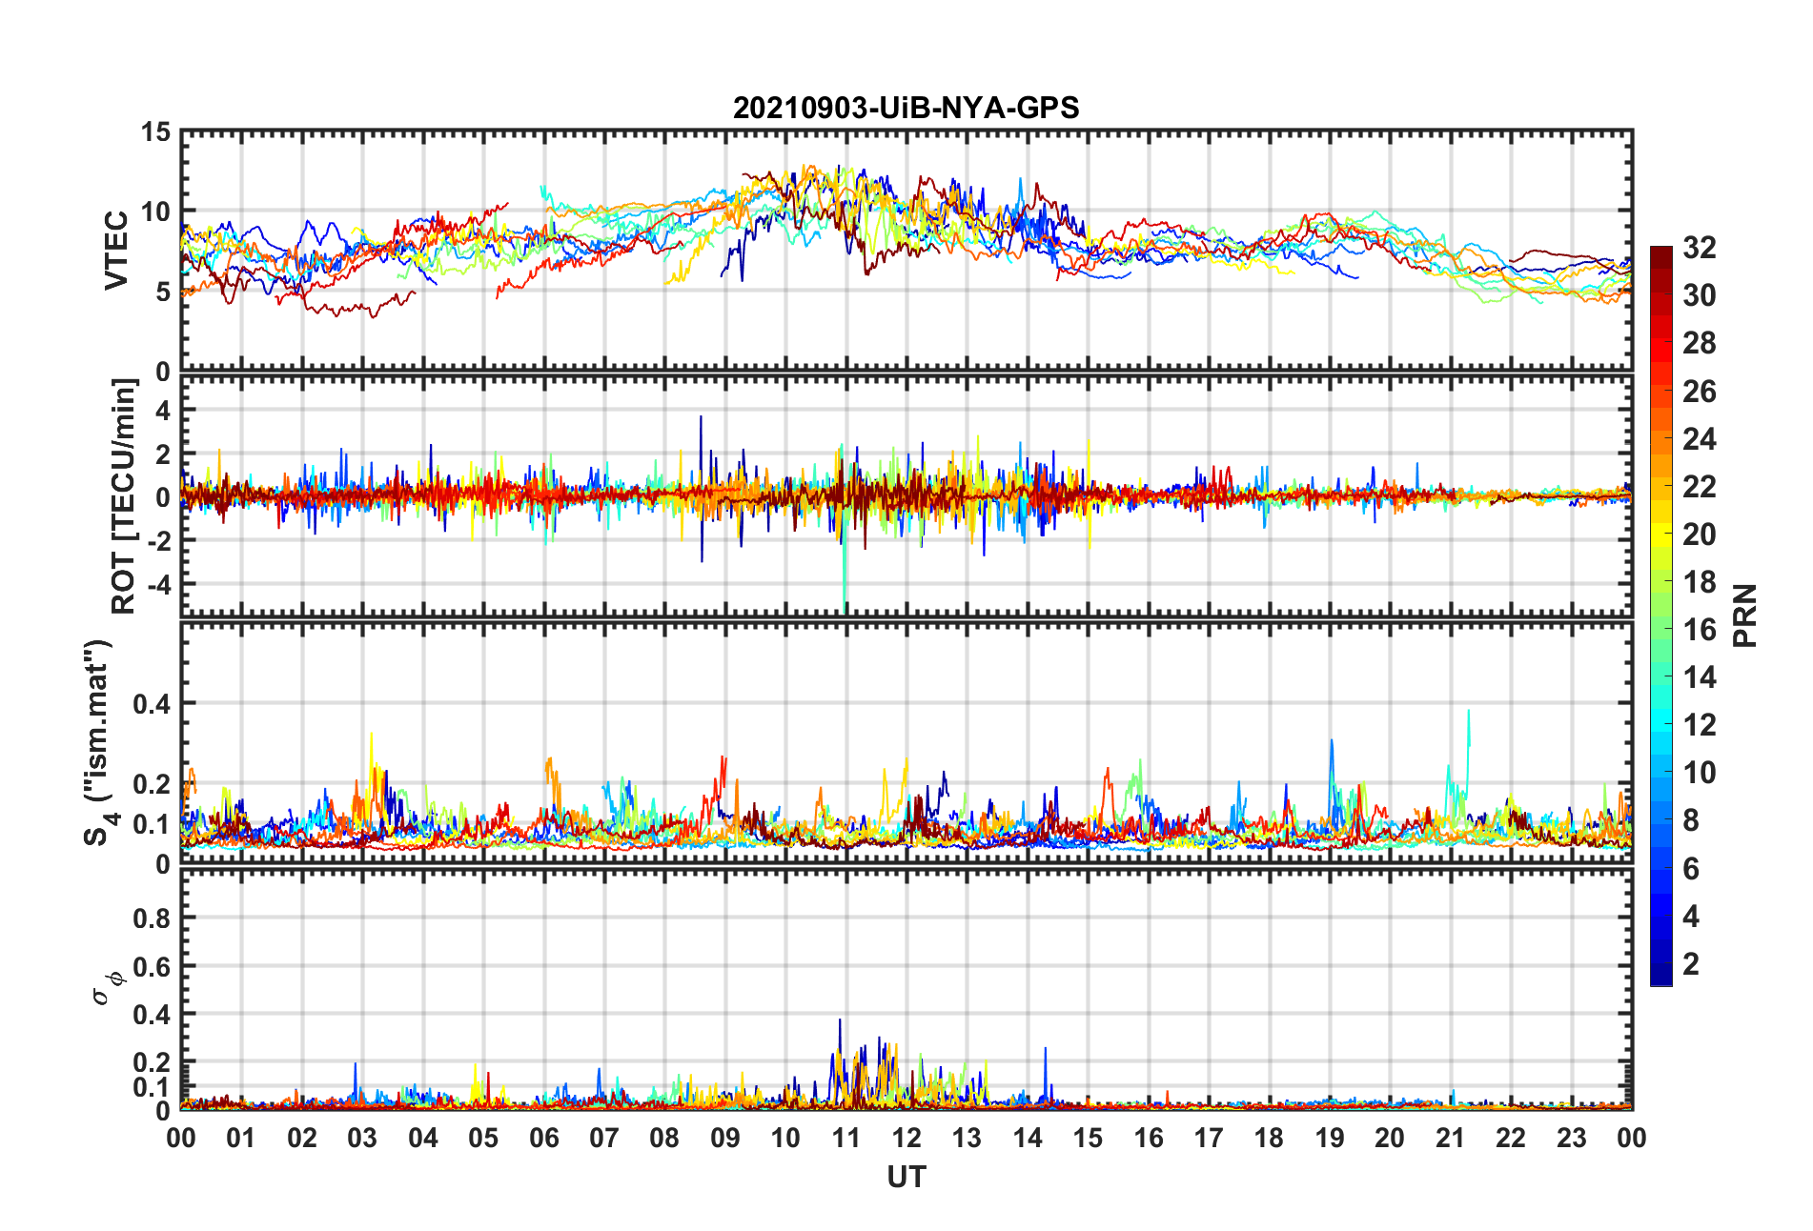The width and height of the screenshot is (1813, 1231).
Task: Click the UT x-axis label
Action: (906, 1178)
